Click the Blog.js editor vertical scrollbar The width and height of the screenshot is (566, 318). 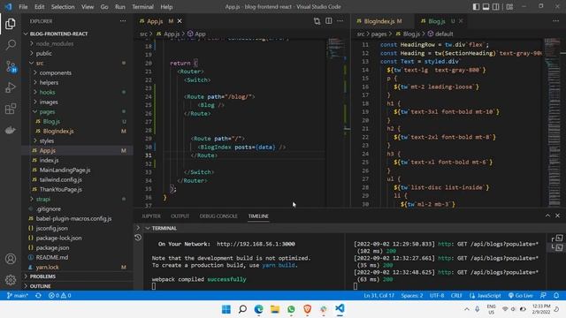tap(563, 123)
